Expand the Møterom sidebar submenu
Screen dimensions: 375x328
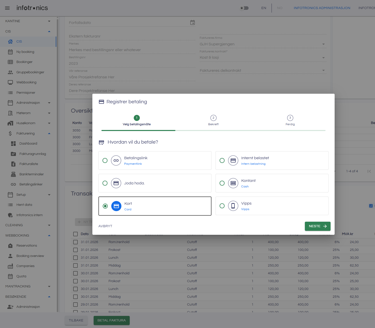tap(49, 113)
